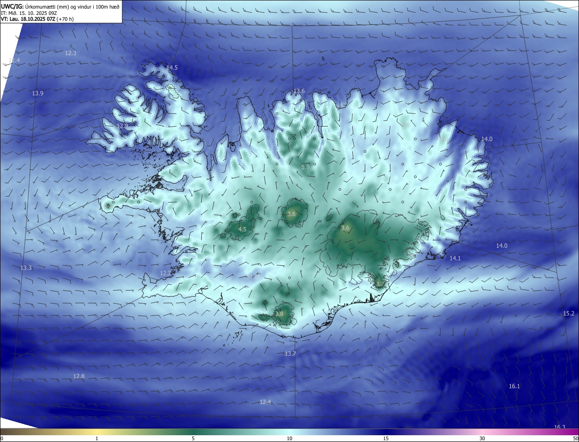Click the 14.1 value on the map

tap(455, 259)
